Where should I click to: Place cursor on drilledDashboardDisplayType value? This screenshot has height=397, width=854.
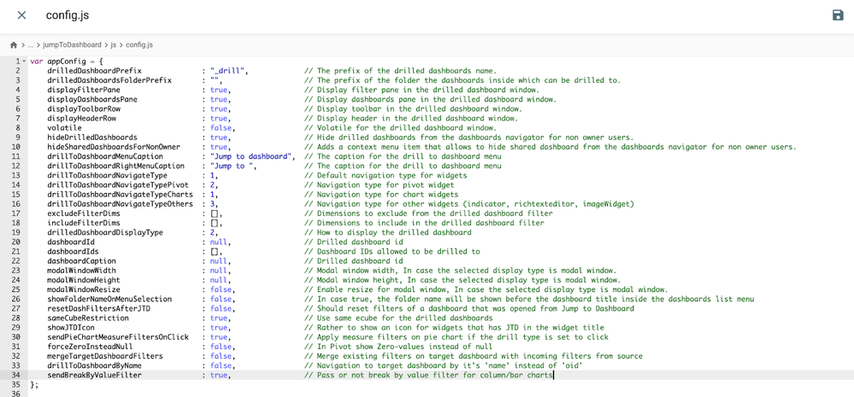pos(213,232)
